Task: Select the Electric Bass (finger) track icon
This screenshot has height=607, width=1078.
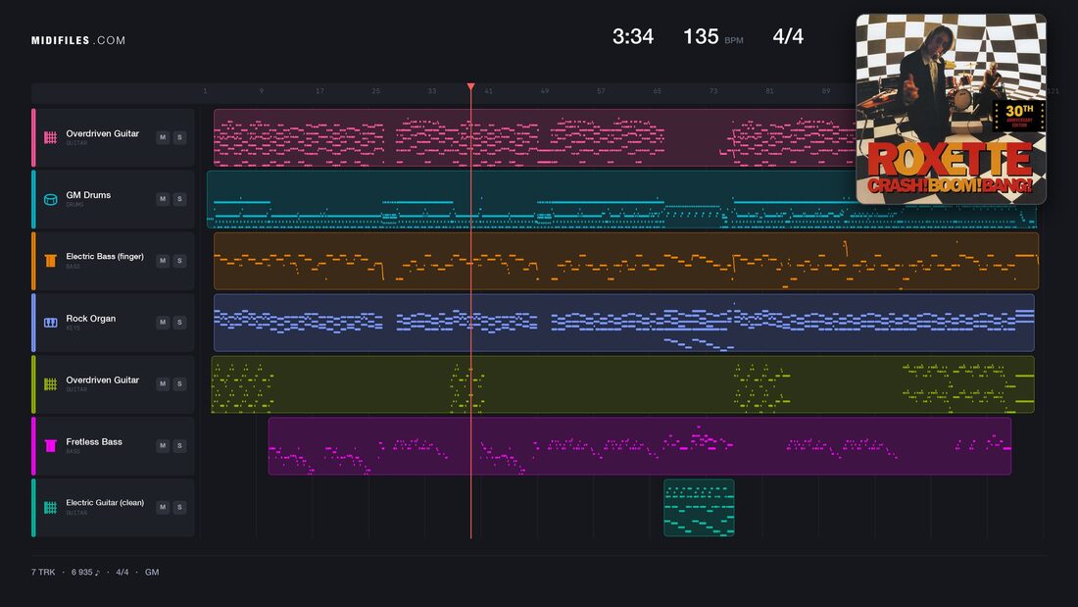Action: click(x=50, y=261)
